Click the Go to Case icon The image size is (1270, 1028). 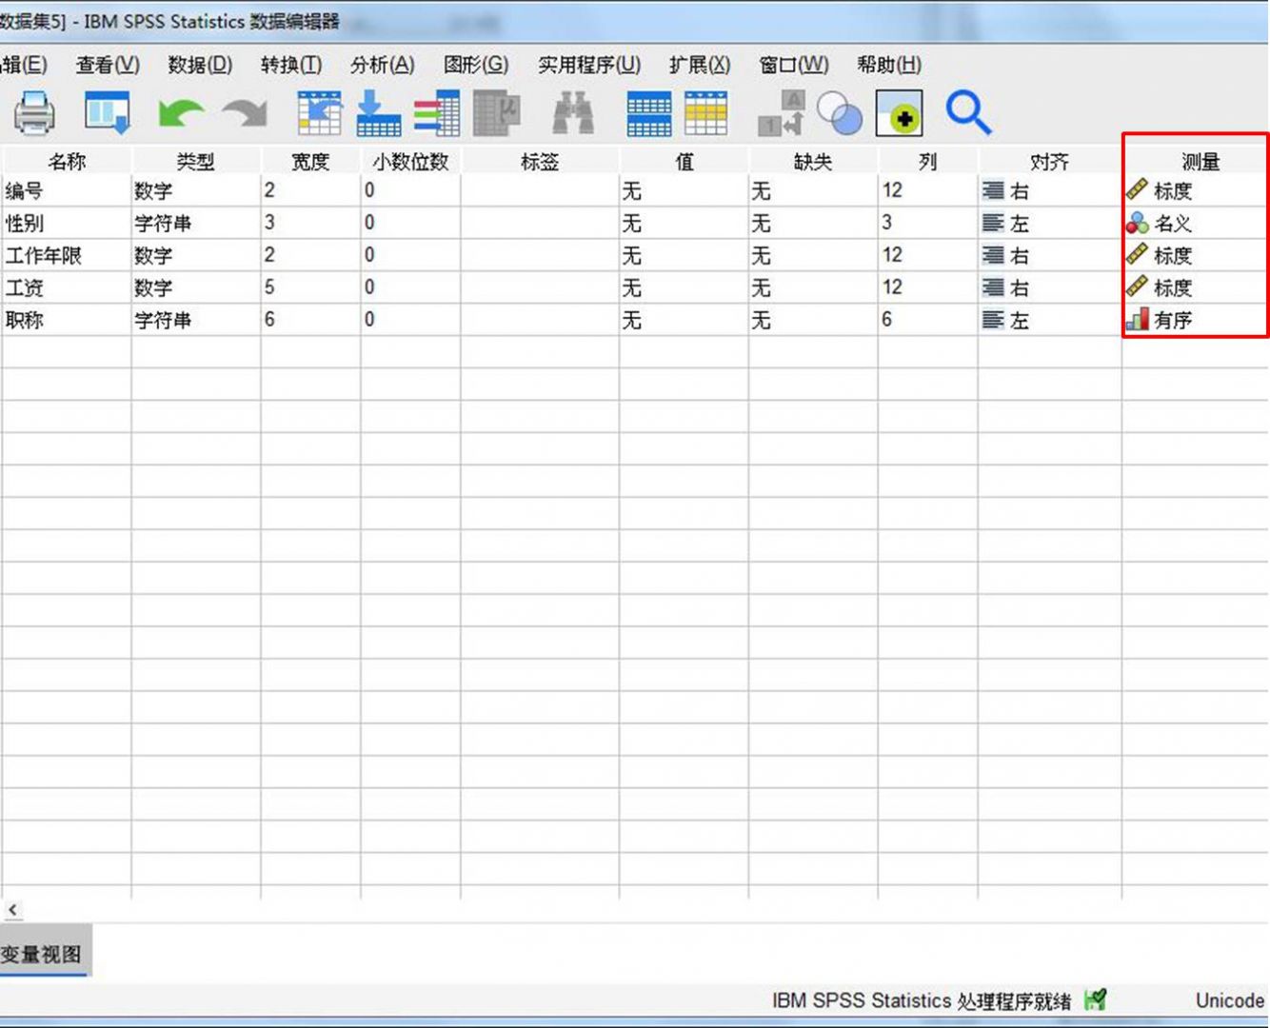tap(320, 112)
